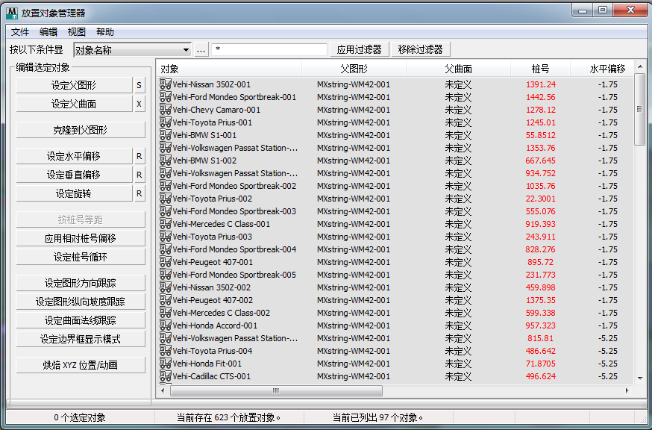Click icon of Vehi-Ford Mondeo Sportbreak-004

pos(165,249)
